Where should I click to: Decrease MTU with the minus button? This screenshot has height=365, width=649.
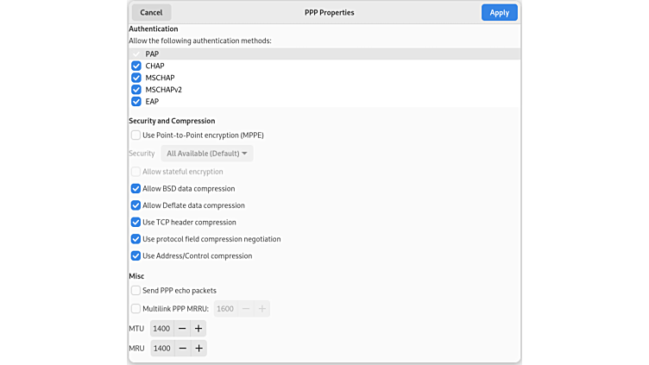(181, 329)
